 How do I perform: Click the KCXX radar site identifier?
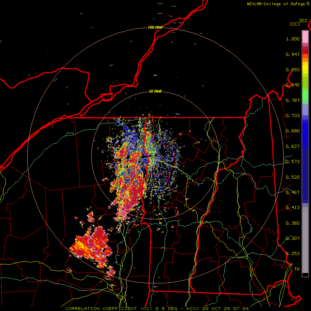coord(192,309)
